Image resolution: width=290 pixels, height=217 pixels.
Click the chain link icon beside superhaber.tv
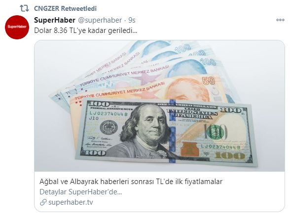coord(43,202)
